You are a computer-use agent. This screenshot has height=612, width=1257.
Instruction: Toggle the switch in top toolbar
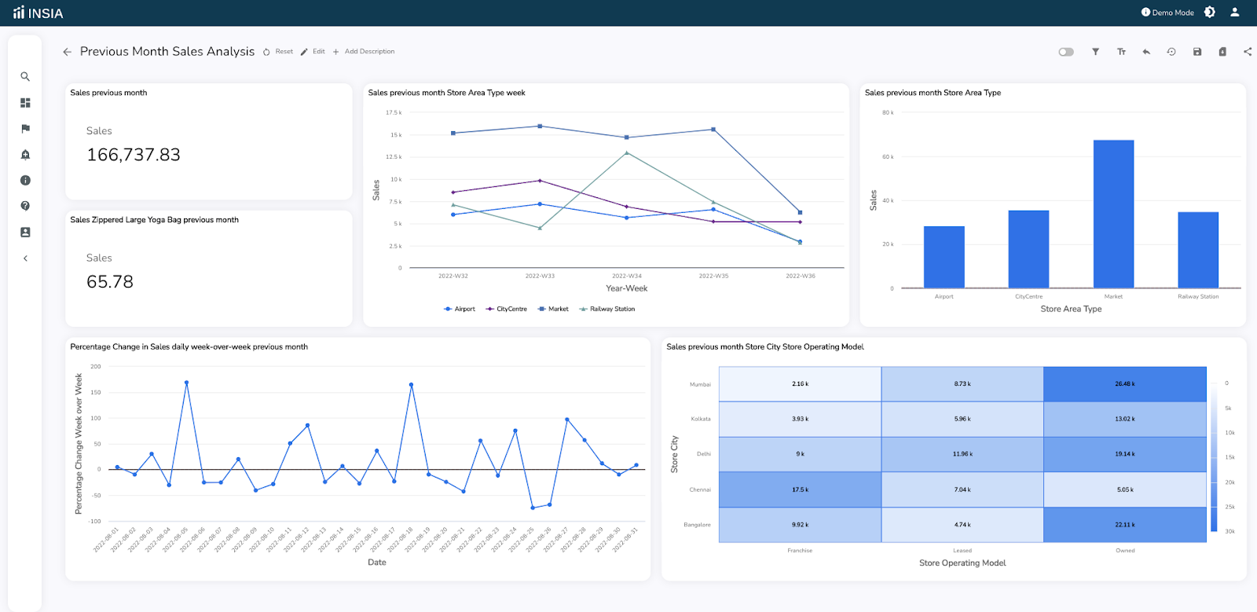coord(1066,52)
